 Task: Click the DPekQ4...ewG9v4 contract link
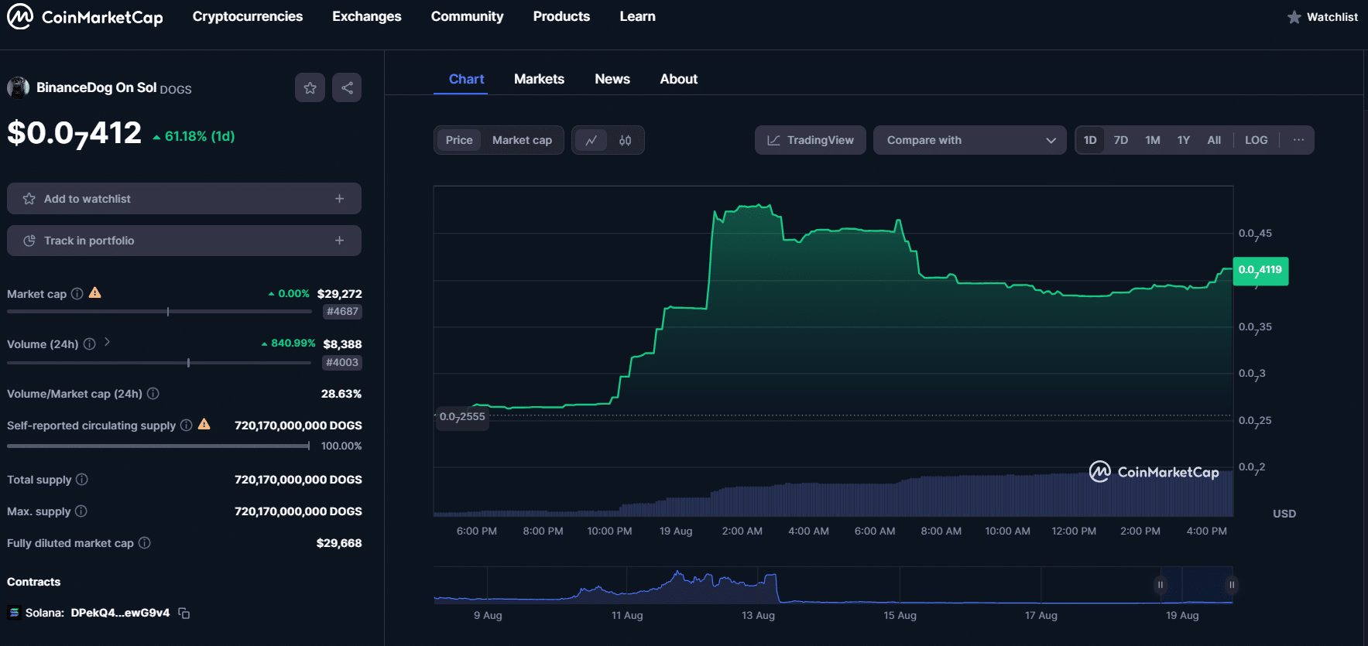click(120, 613)
